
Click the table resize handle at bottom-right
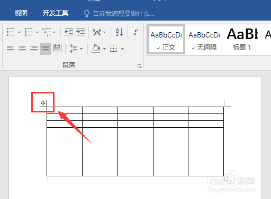226,178
